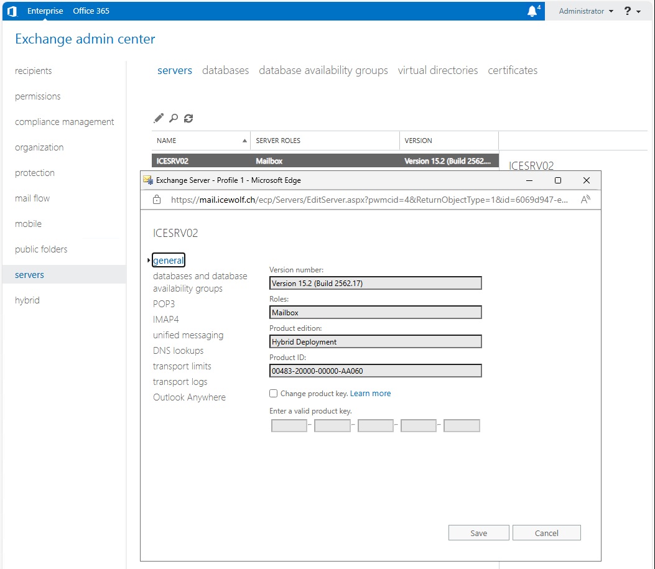
Task: Click the Exchange admin center title
Action: (x=85, y=39)
